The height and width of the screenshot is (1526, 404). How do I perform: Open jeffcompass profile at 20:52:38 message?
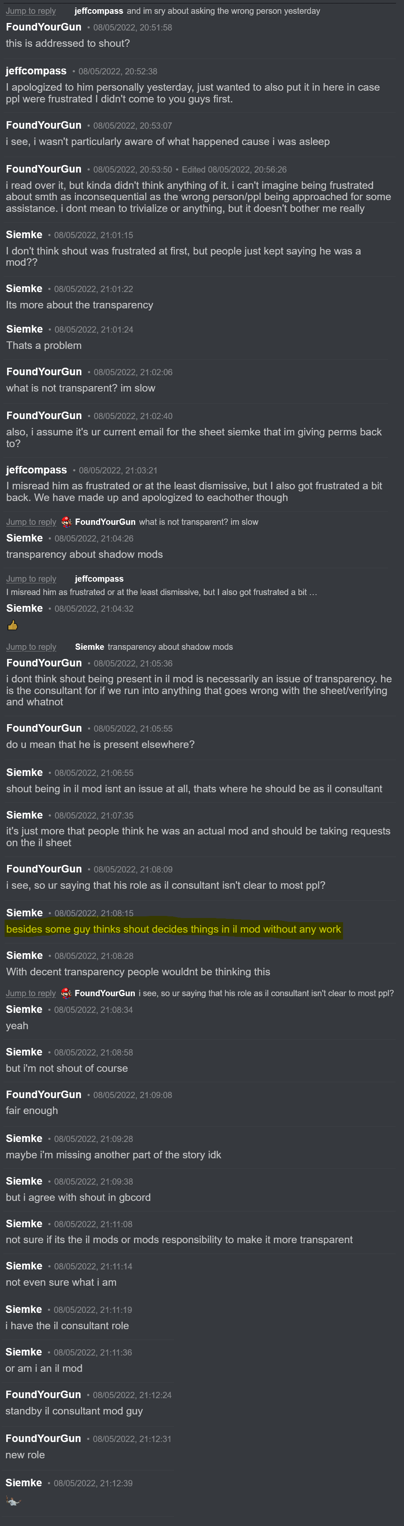36,71
